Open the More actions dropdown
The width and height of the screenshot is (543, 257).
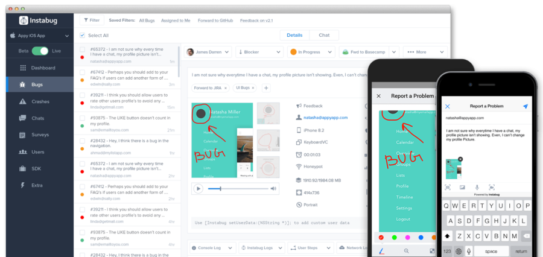pyautogui.click(x=425, y=52)
